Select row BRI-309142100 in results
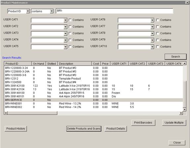Screen dimensions: 190x148 click(94, 86)
